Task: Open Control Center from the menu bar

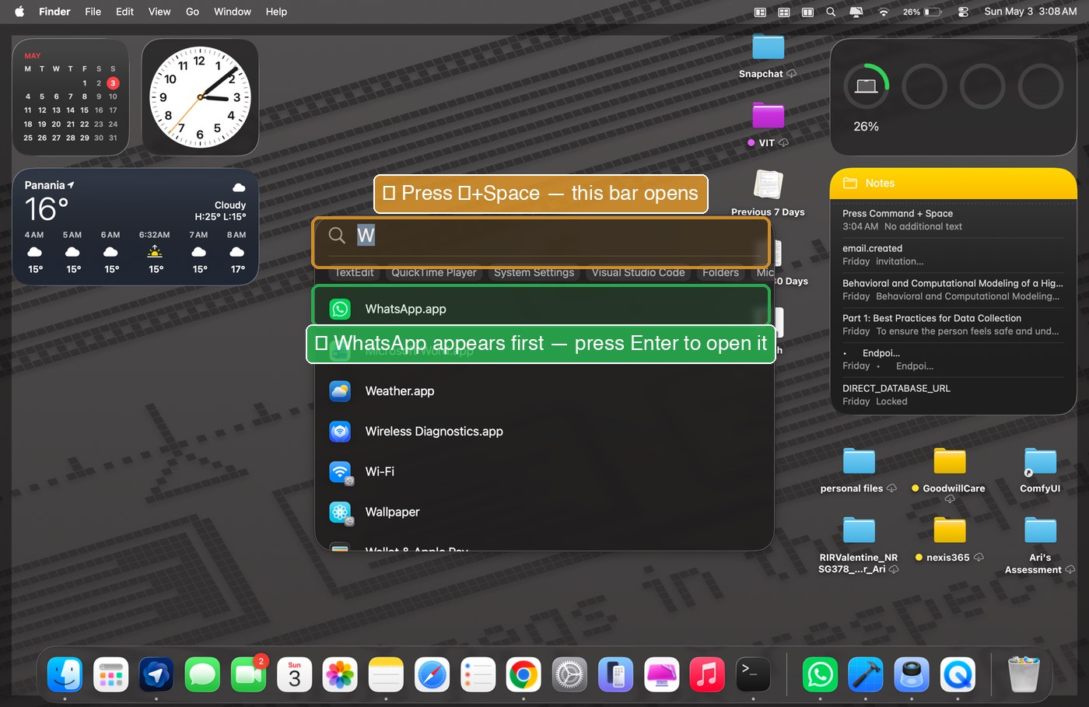Action: [x=963, y=12]
